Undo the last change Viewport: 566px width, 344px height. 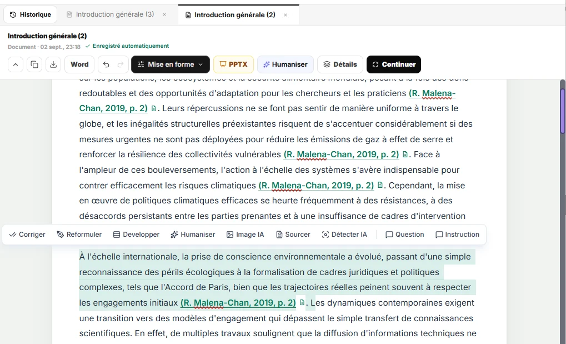click(x=106, y=64)
